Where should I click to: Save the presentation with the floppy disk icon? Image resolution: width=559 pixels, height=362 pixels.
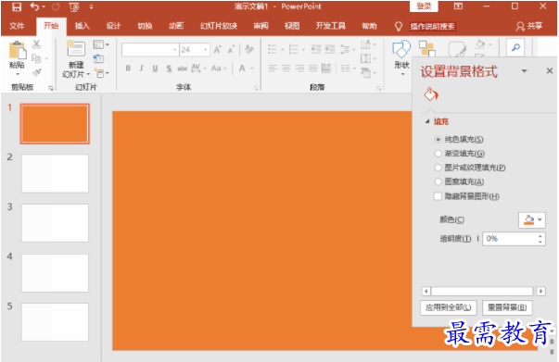coord(17,6)
